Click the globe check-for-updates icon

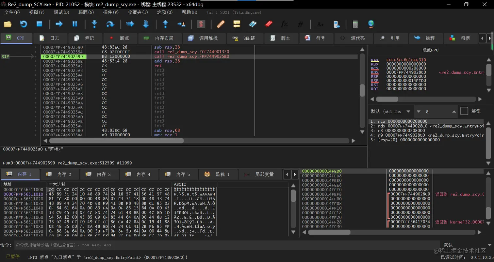point(371,24)
